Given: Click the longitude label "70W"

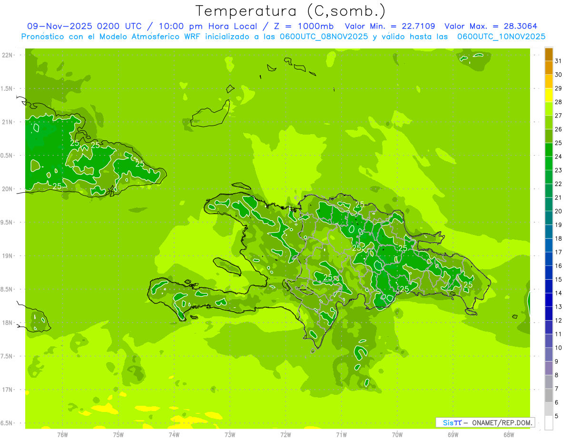Looking at the screenshot, I should coord(397,434).
